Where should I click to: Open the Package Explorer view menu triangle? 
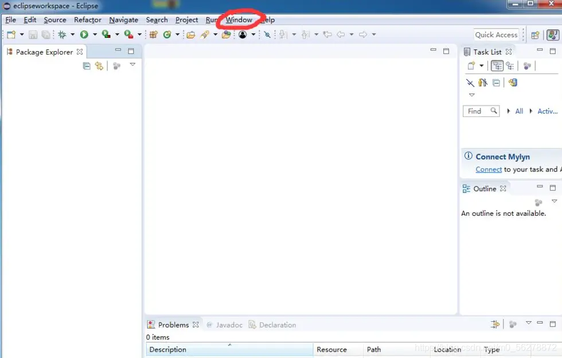[132, 65]
